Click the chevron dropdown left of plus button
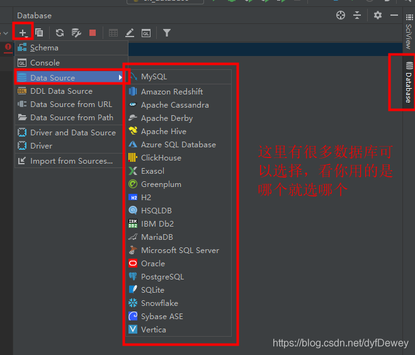 coord(6,33)
